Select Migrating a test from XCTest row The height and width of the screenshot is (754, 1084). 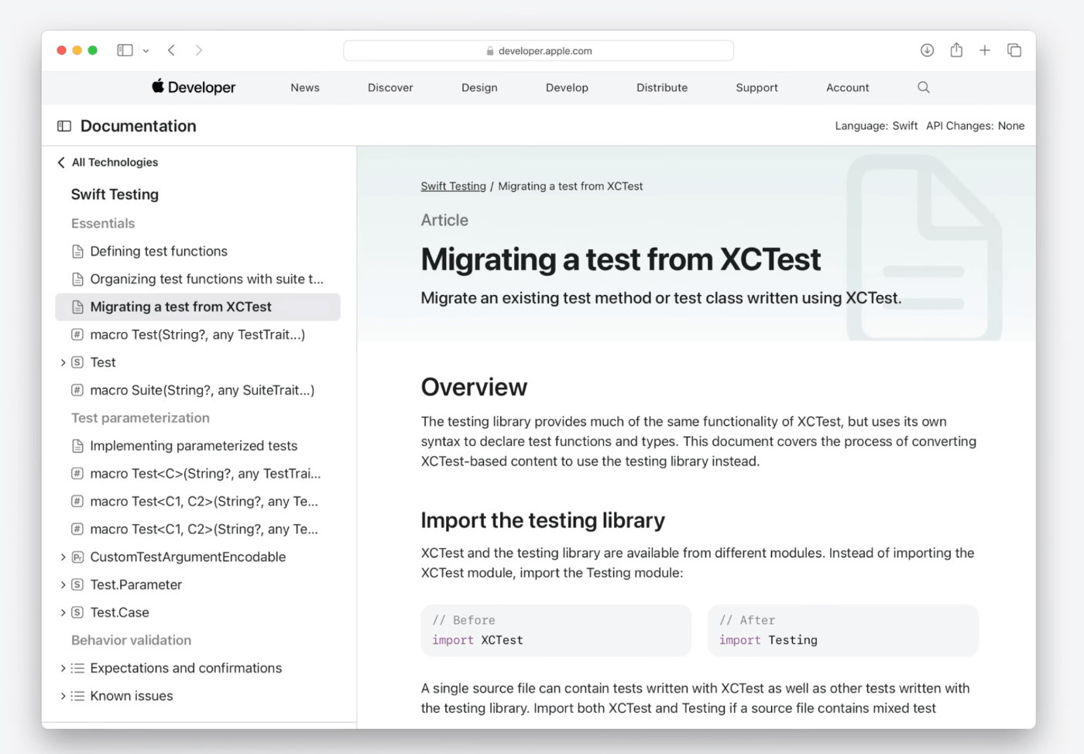(x=197, y=307)
